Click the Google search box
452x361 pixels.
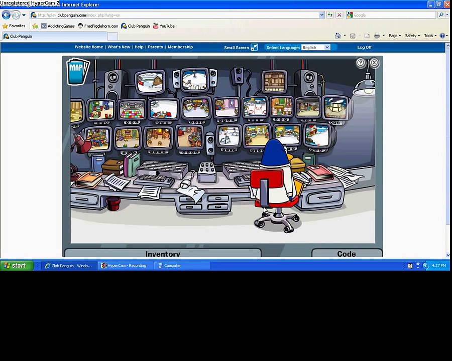point(391,15)
